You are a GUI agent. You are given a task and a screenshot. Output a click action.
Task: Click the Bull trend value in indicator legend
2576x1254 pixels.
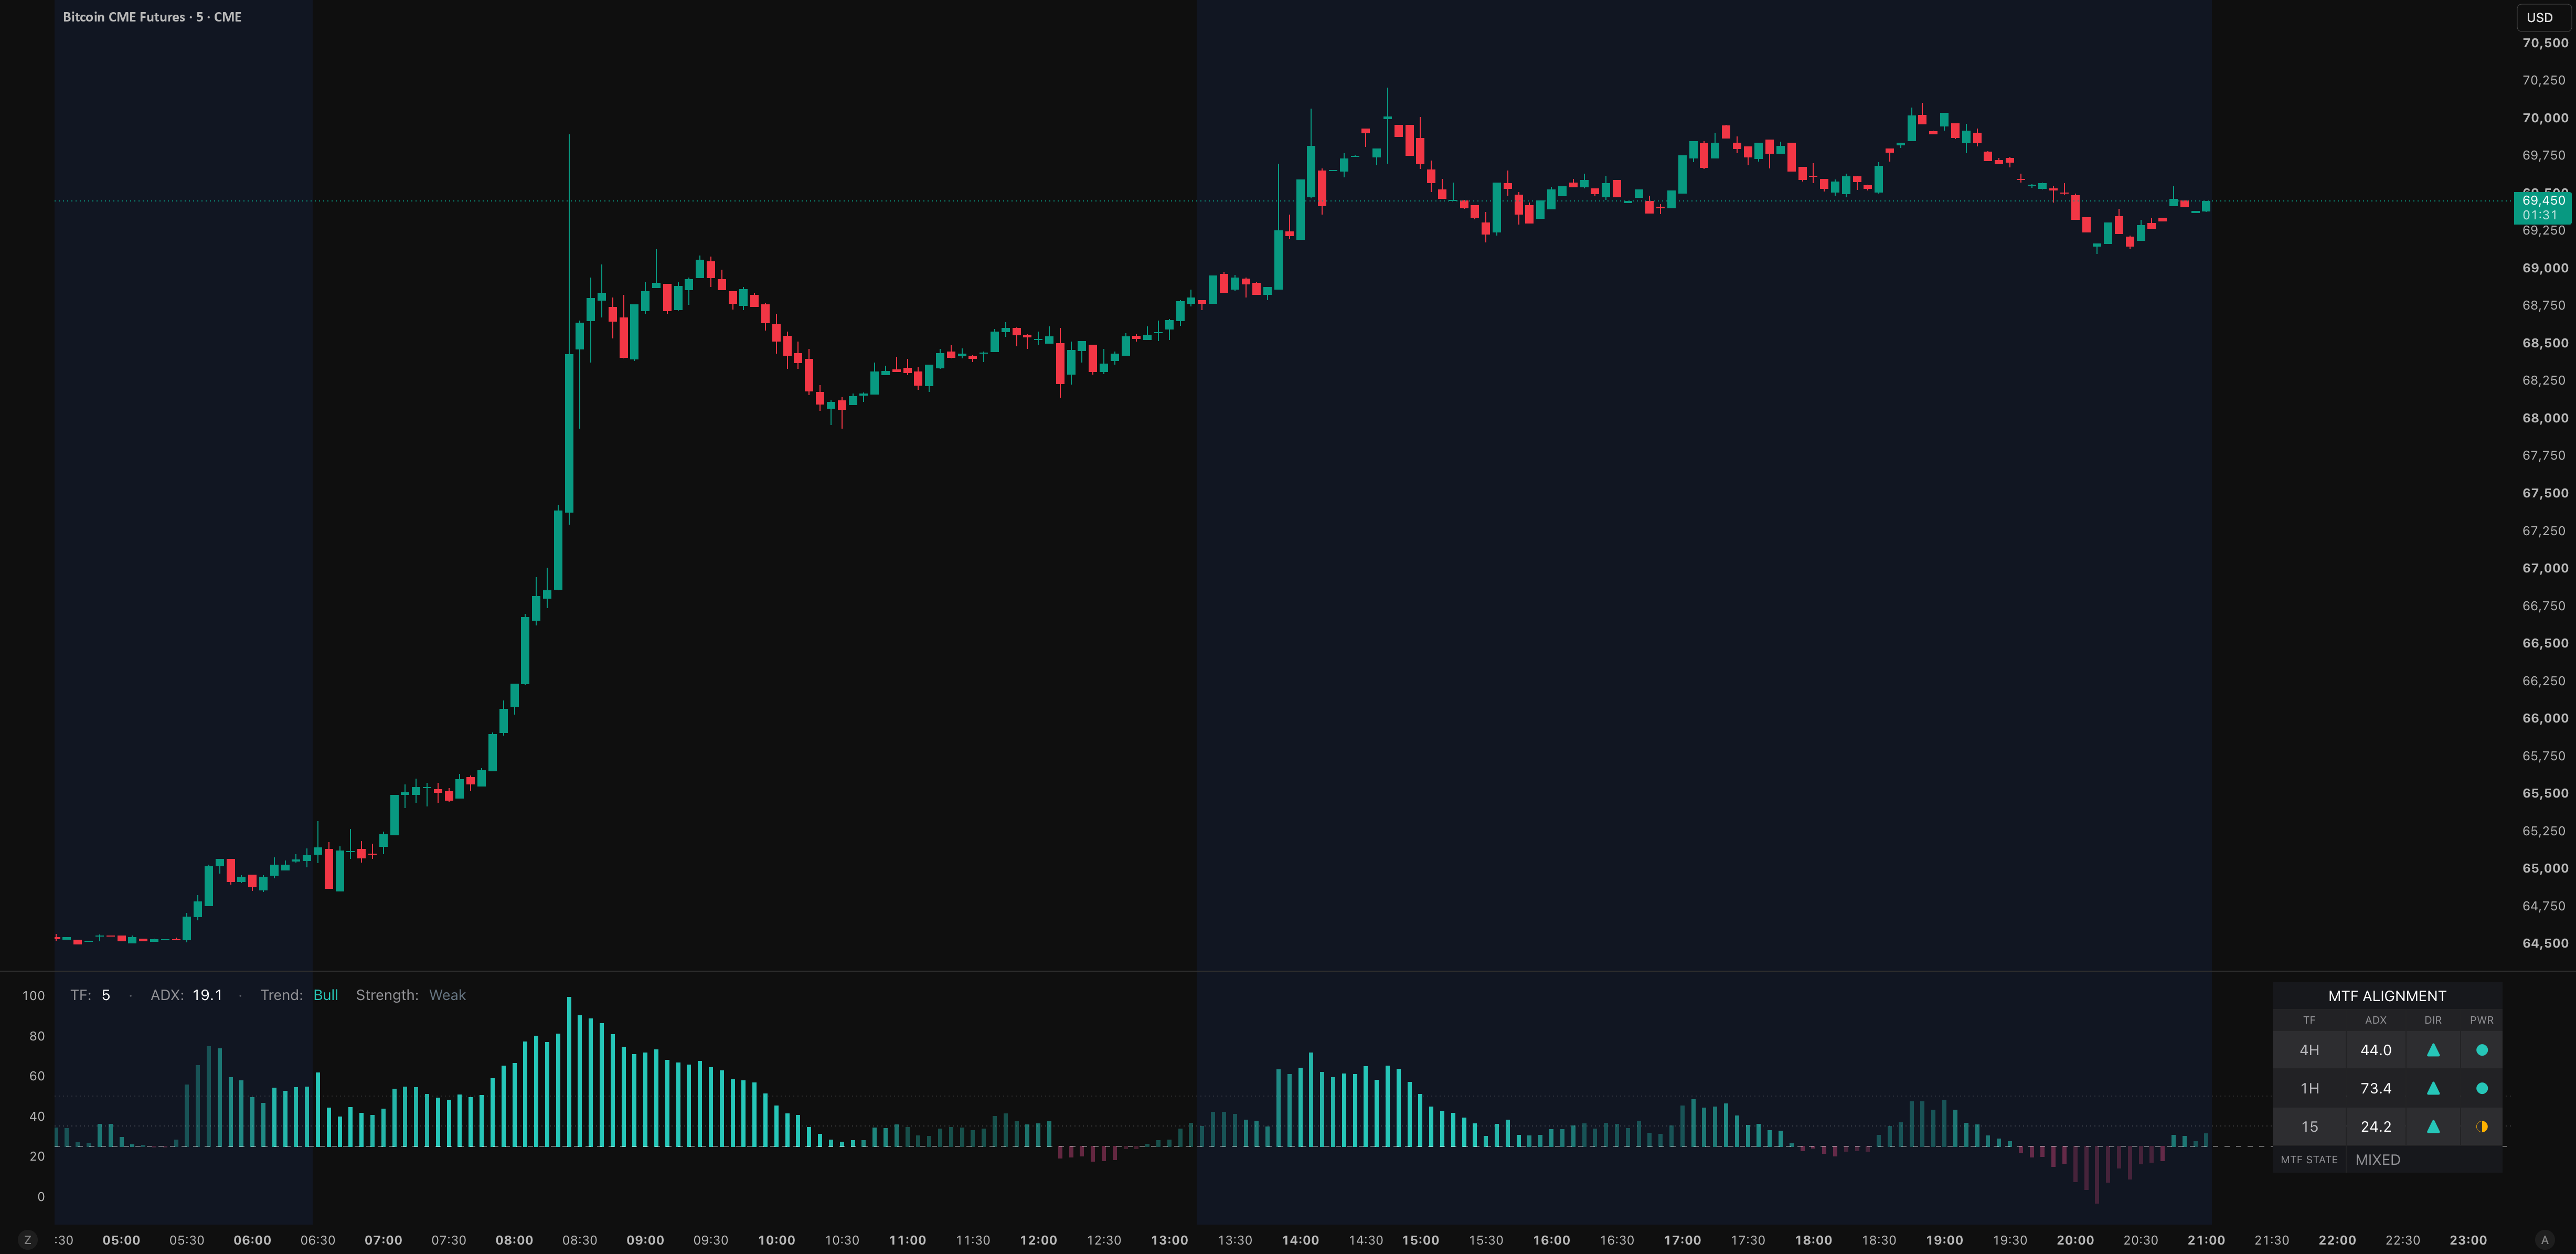coord(326,995)
